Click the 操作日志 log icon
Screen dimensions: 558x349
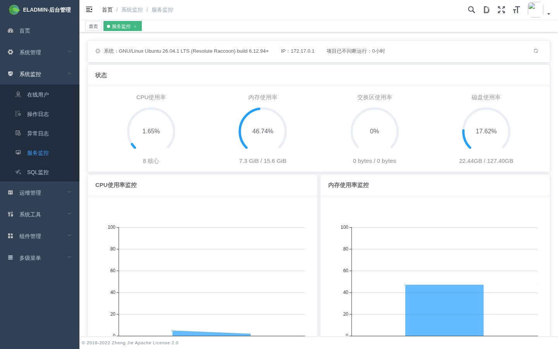point(18,114)
